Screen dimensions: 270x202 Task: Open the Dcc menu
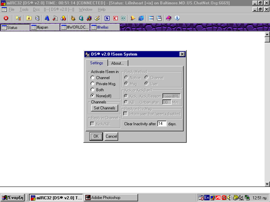36,9
